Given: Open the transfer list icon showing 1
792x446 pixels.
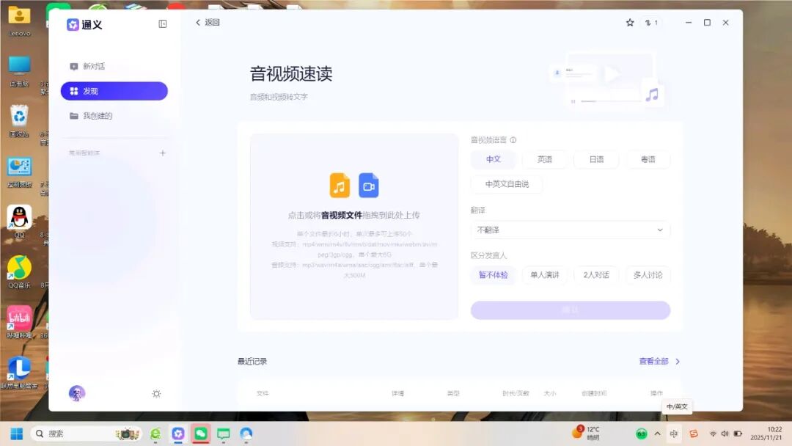Looking at the screenshot, I should (651, 23).
